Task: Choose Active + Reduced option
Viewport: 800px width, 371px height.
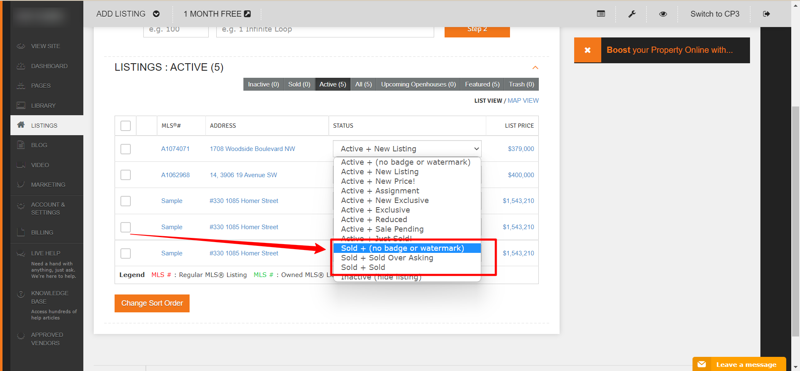Action: coord(407,220)
